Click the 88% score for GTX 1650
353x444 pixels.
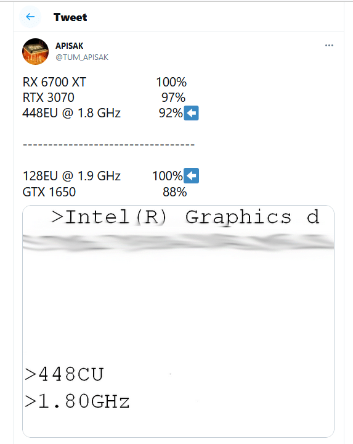click(x=174, y=192)
